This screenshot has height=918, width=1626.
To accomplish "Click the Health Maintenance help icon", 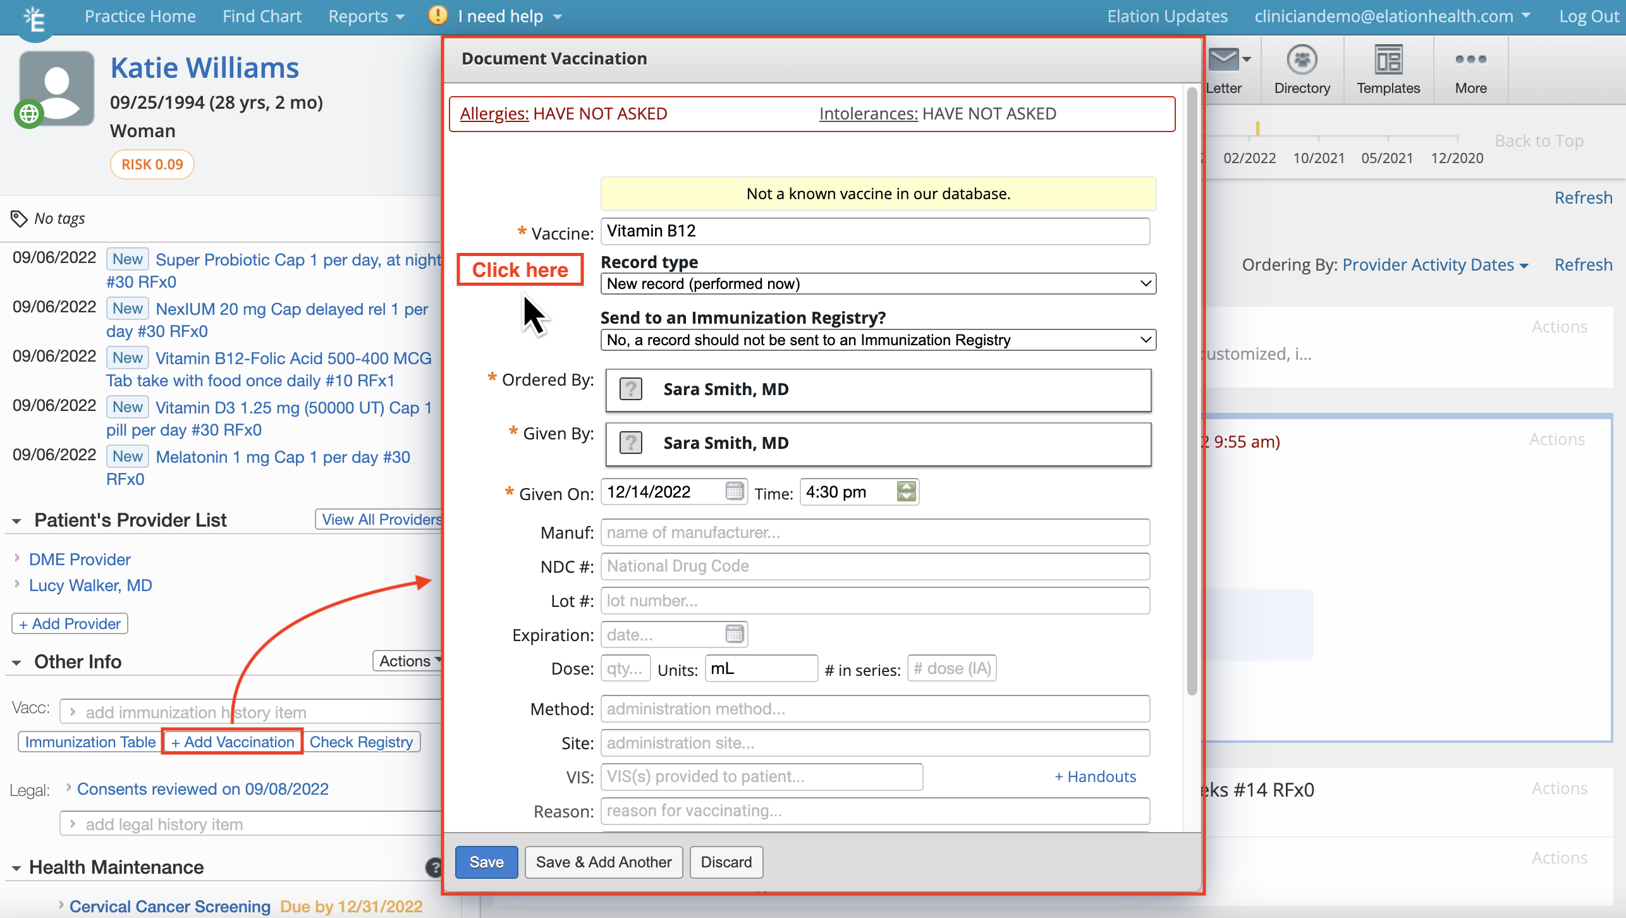I will click(434, 867).
